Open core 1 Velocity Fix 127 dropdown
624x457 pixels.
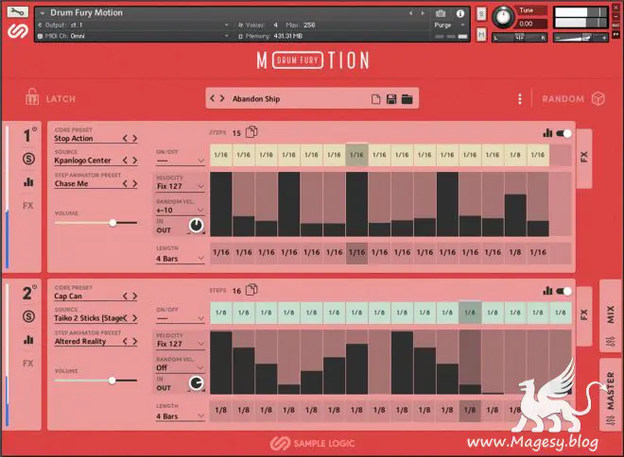(x=180, y=186)
